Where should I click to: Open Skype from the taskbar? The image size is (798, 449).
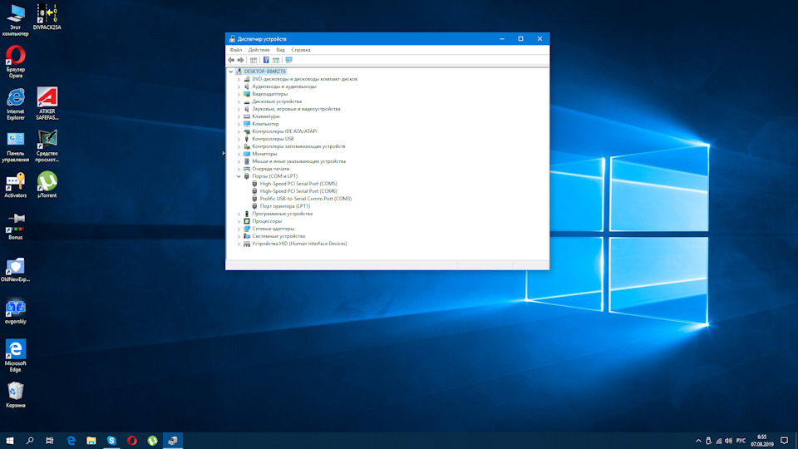pyautogui.click(x=111, y=440)
